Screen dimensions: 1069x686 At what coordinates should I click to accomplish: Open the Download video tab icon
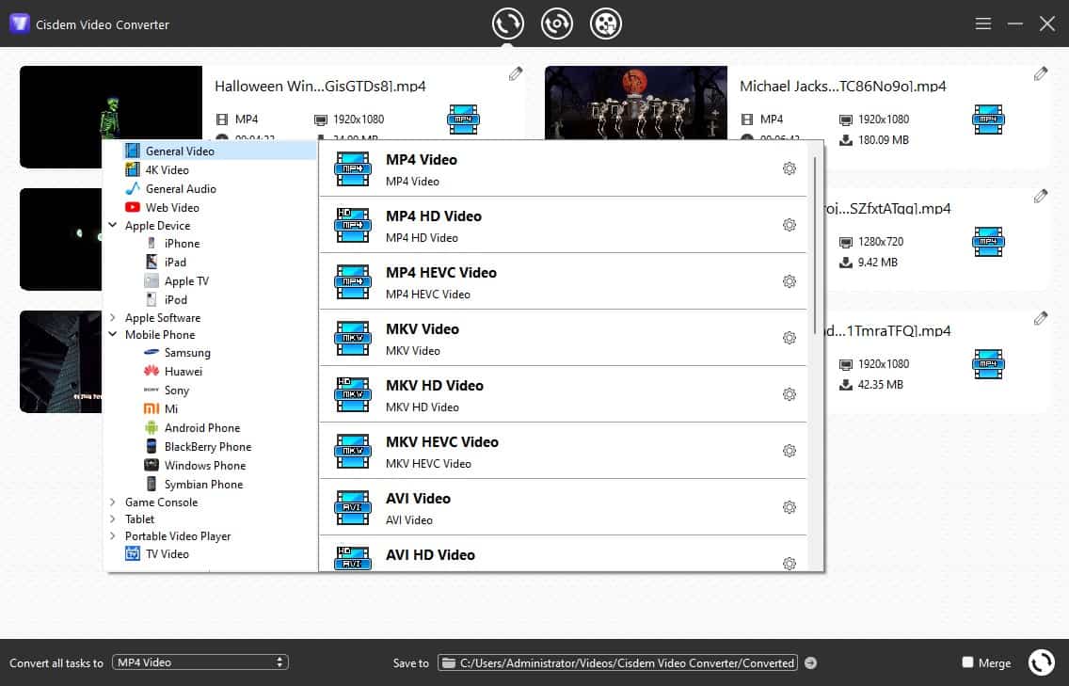pyautogui.click(x=605, y=24)
